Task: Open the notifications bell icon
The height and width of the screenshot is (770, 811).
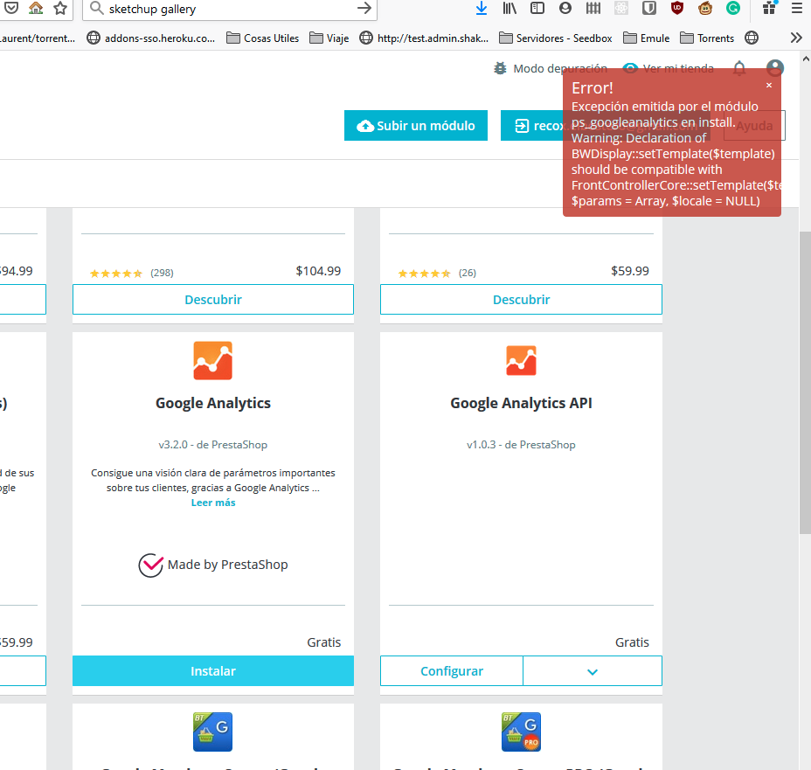Action: tap(739, 68)
